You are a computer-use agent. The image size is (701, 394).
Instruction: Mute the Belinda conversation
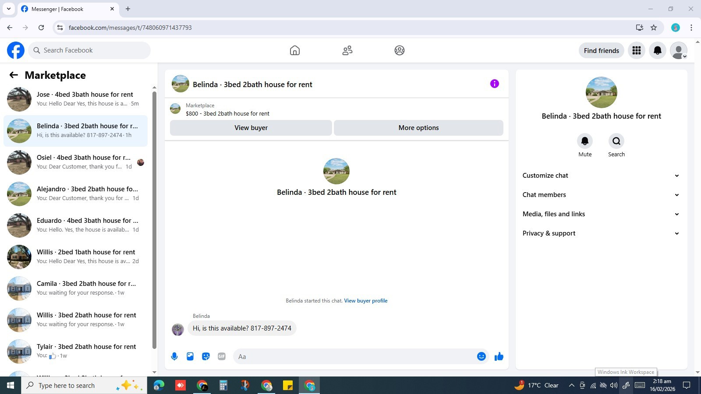(x=585, y=141)
